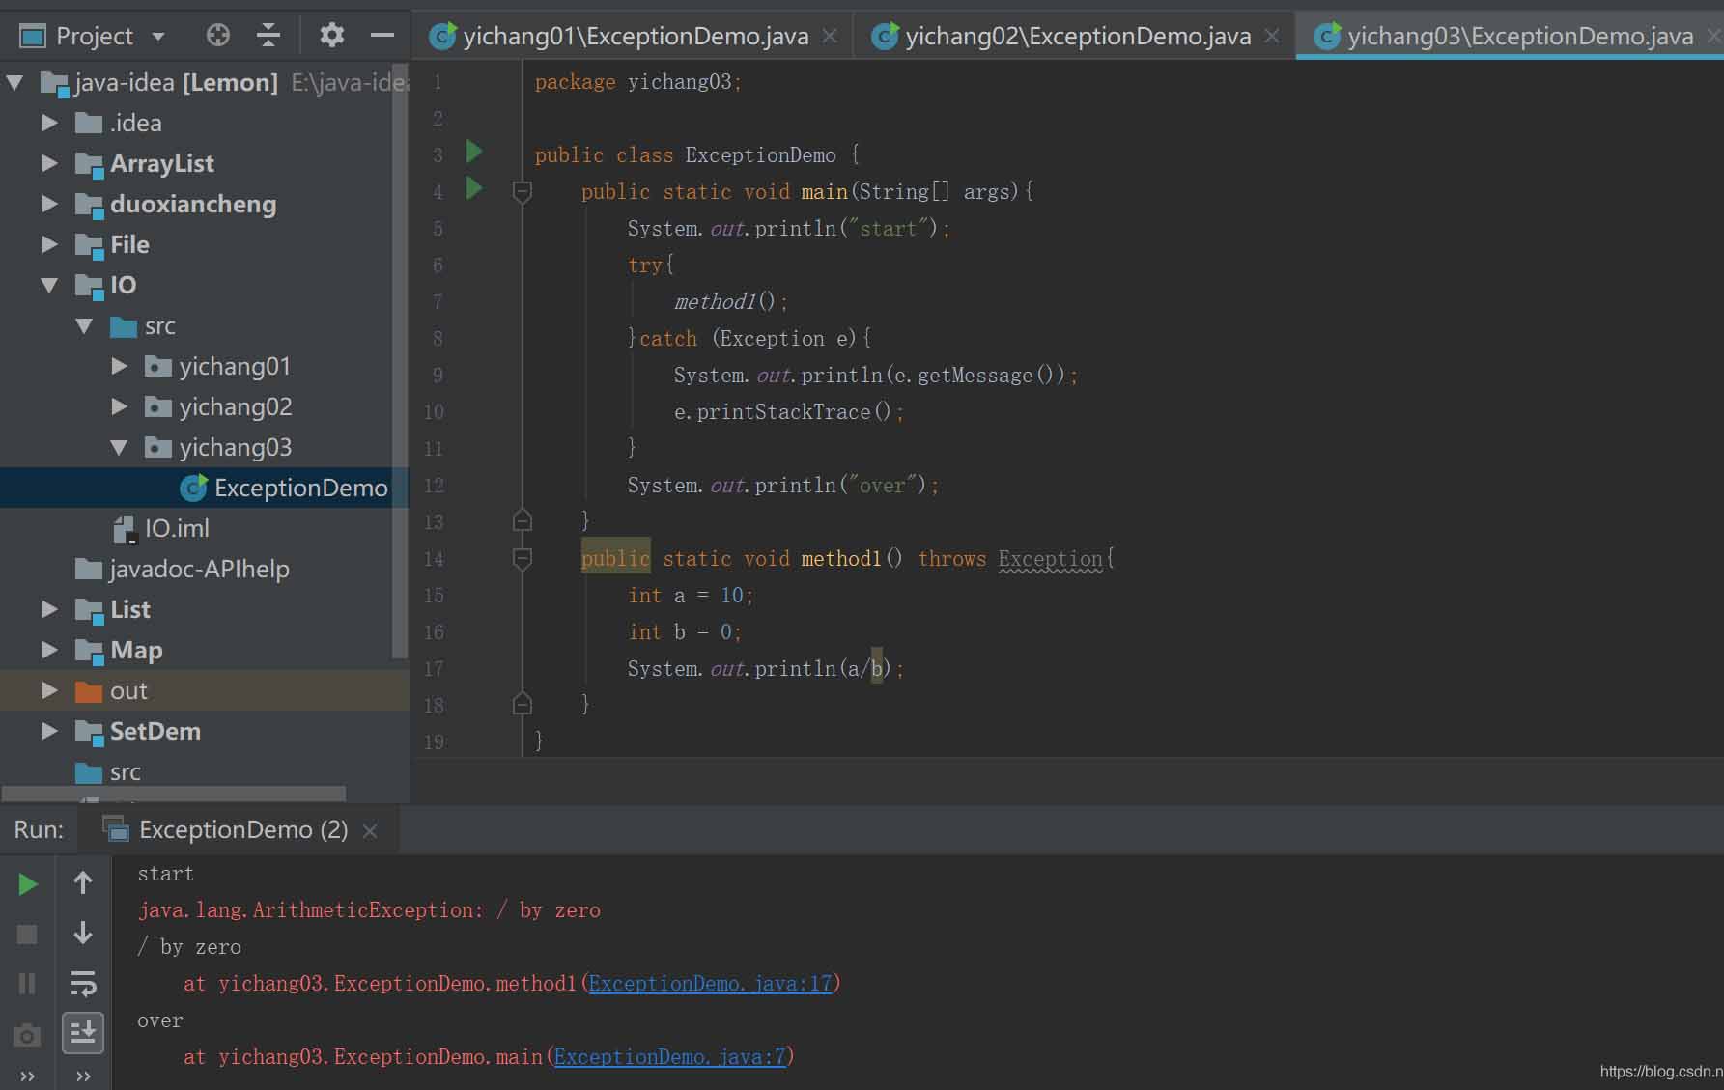Screen dimensions: 1724x1090
Task: Expand the ArrayList module
Action: pyautogui.click(x=50, y=164)
